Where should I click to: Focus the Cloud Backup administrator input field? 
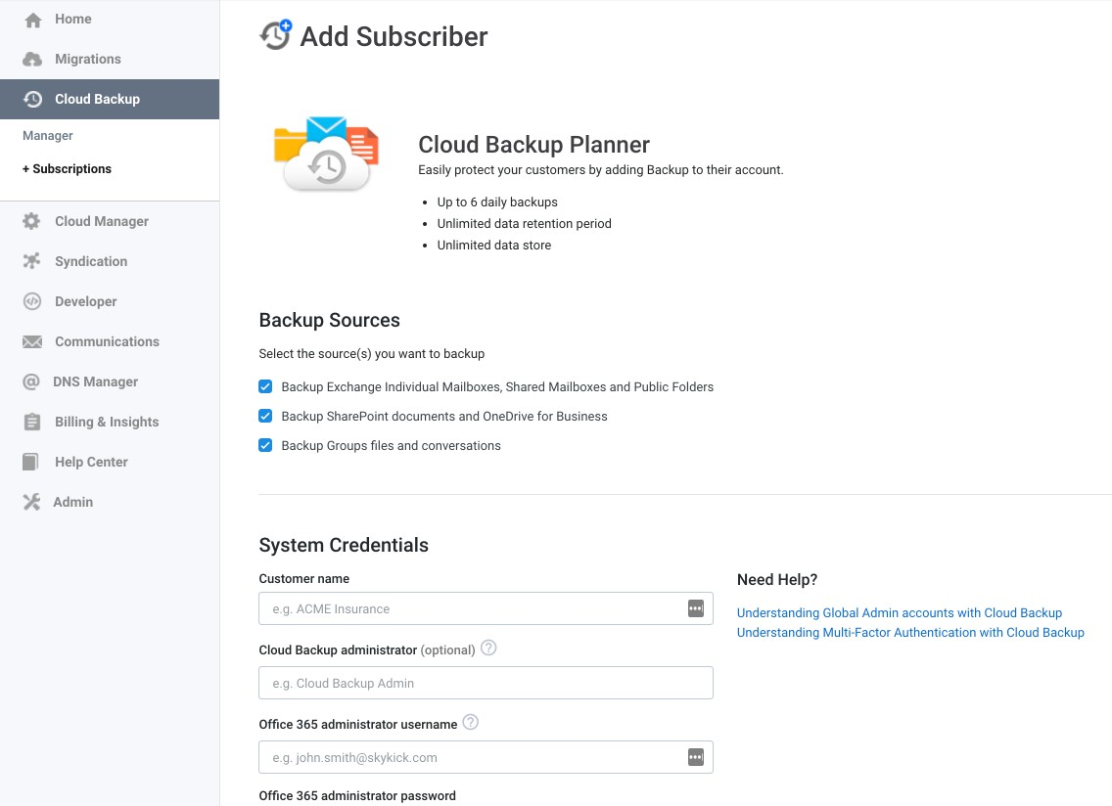(486, 683)
